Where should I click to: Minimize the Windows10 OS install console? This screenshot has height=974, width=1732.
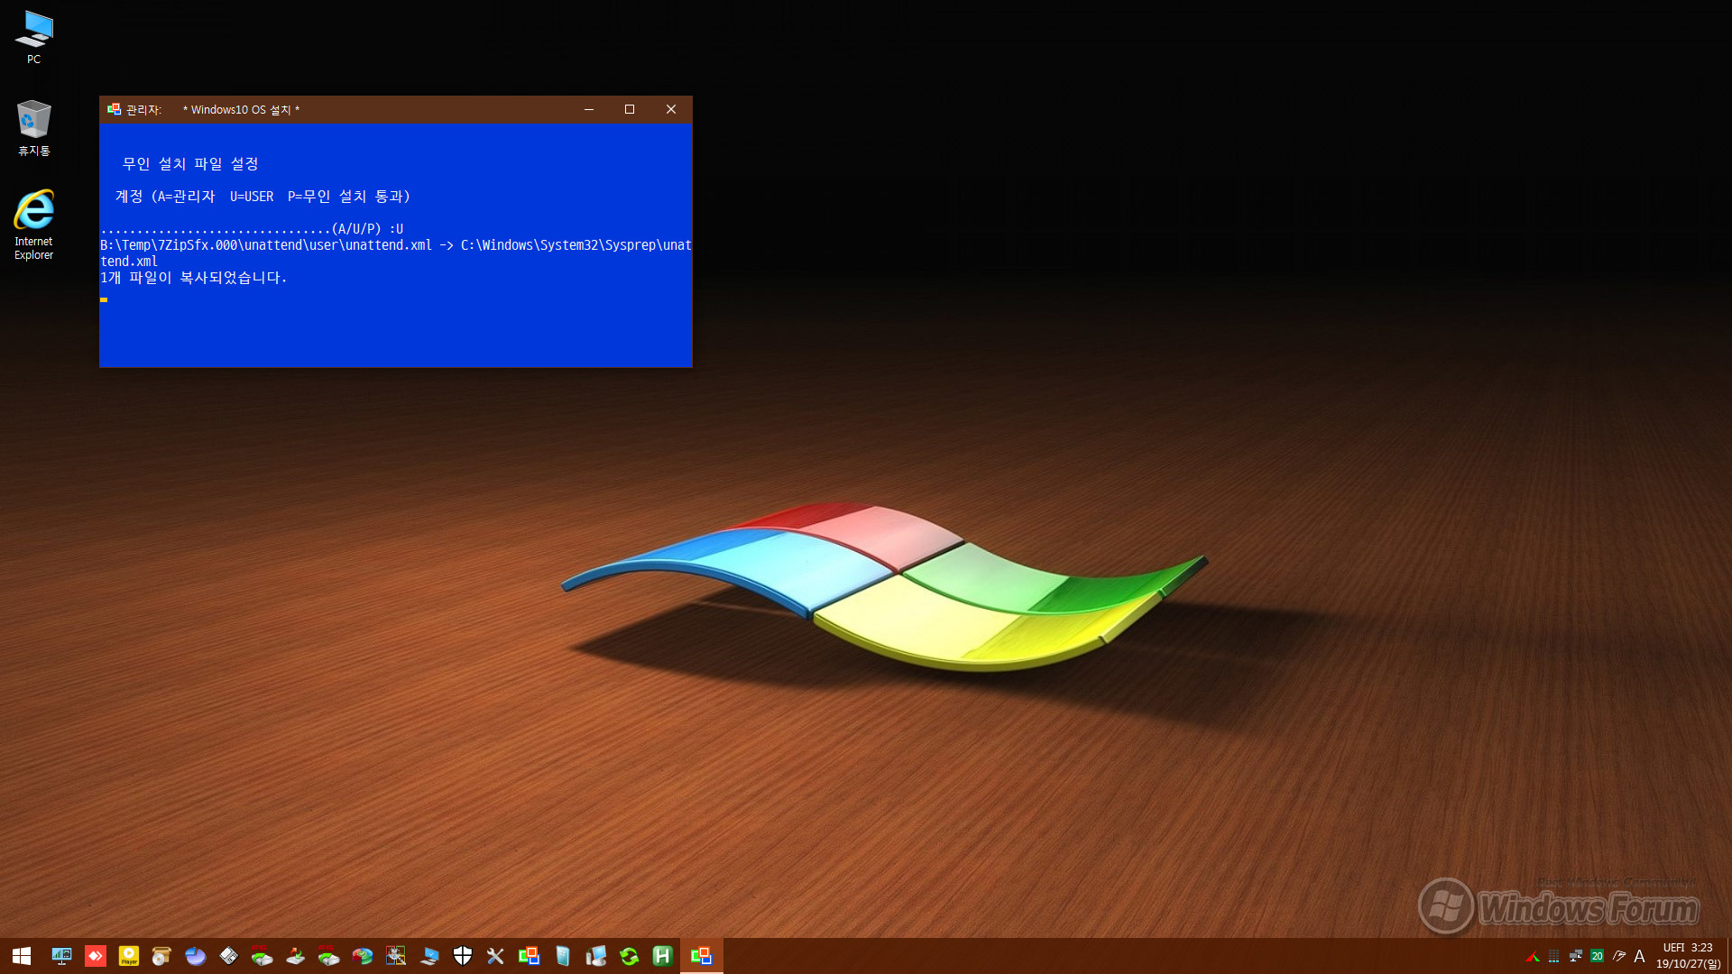[x=589, y=109]
